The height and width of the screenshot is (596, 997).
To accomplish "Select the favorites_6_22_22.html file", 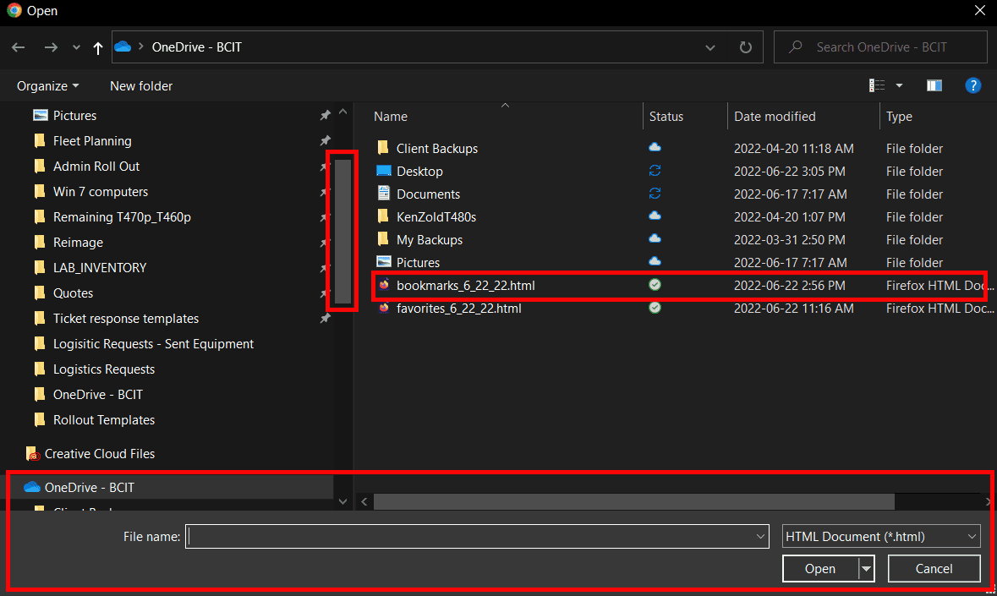I will coord(458,309).
